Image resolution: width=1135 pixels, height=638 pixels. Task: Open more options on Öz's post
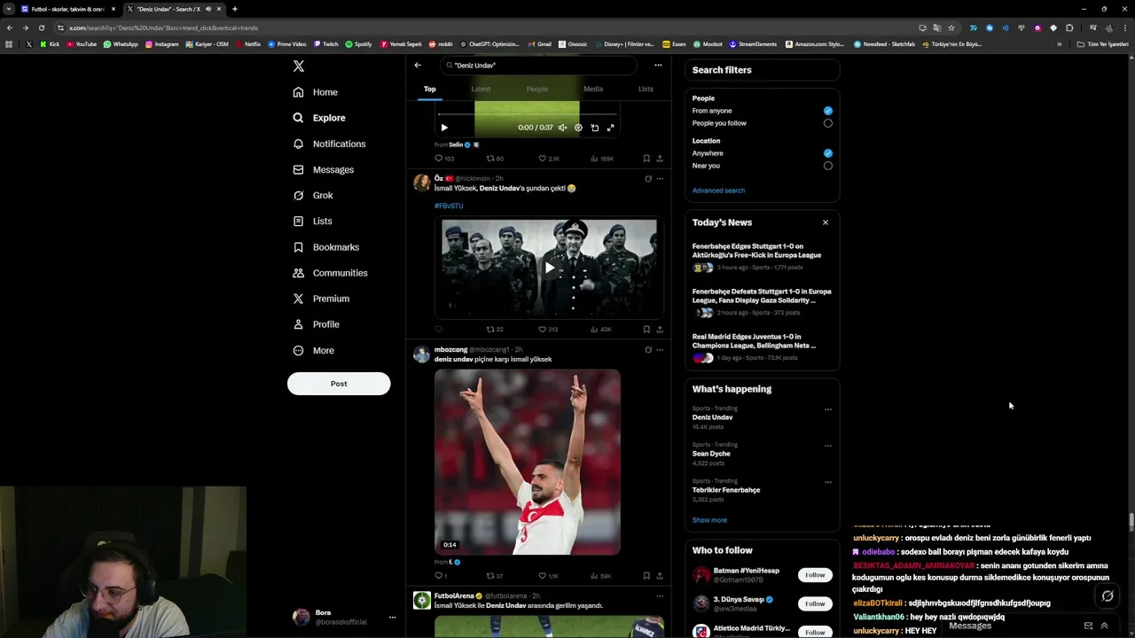pyautogui.click(x=659, y=178)
